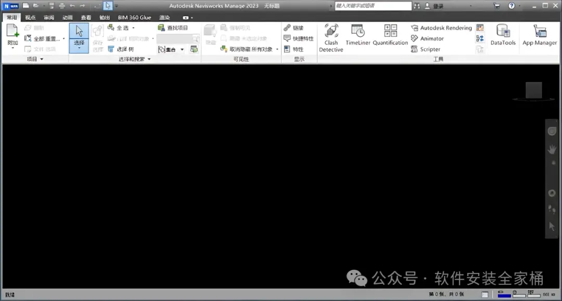562x301 pixels.
Task: Select the Pan hand tool
Action: click(552, 149)
